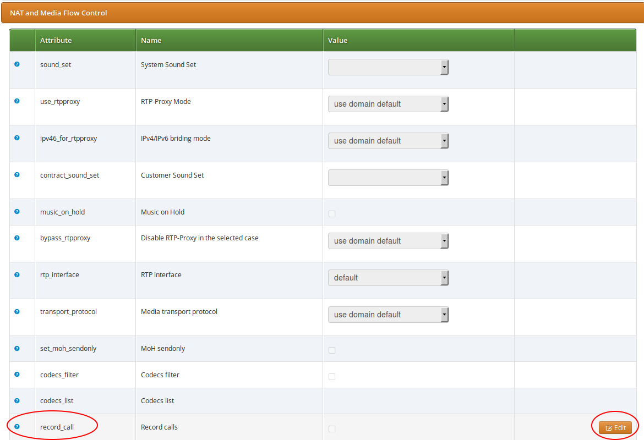Click the Edit button for record_call
Image resolution: width=644 pixels, height=440 pixels.
615,427
